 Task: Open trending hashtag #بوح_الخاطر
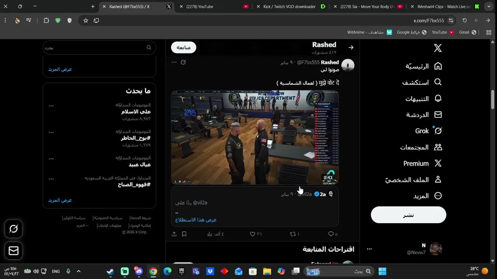click(136, 138)
